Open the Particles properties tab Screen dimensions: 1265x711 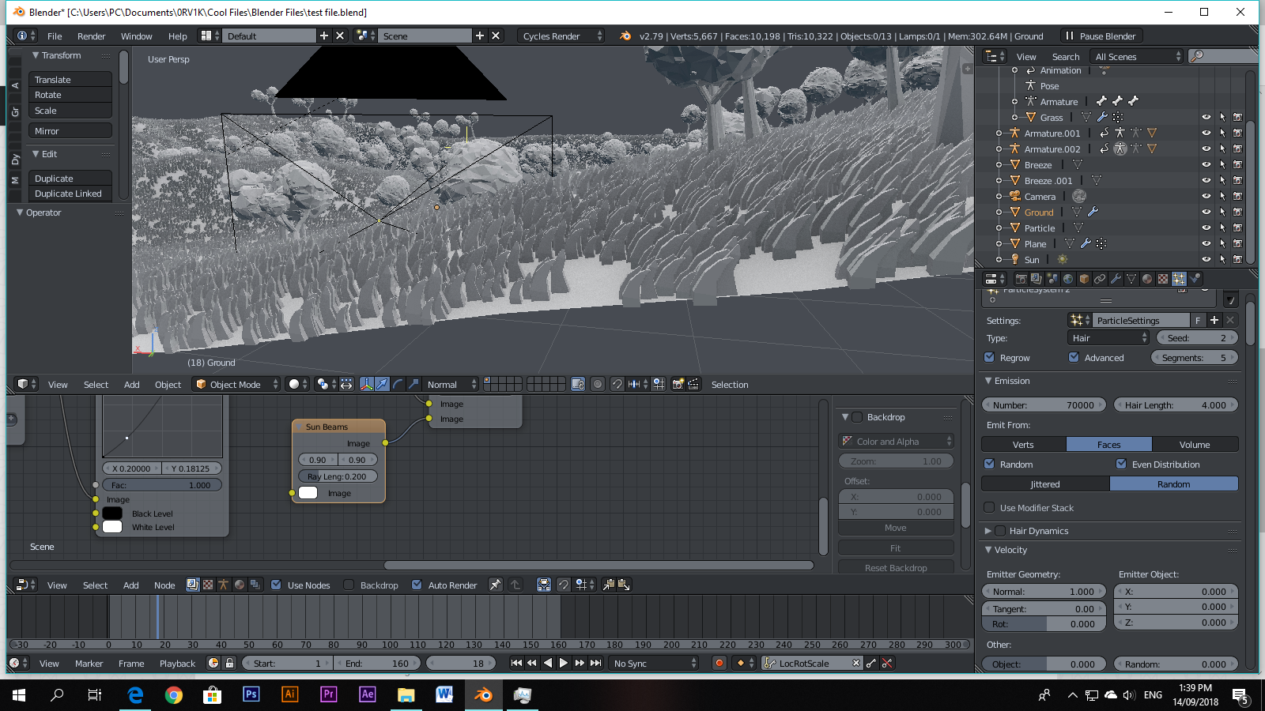coord(1179,279)
